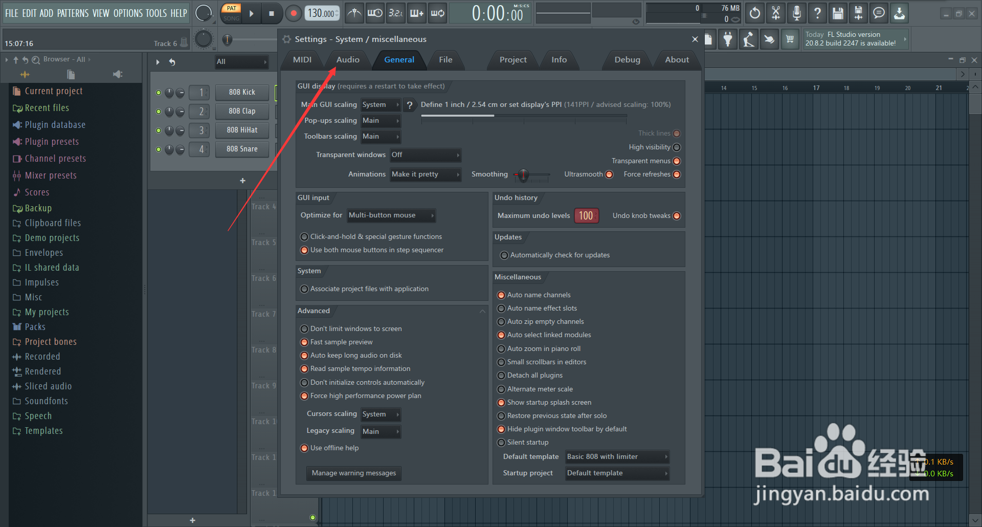
Task: Click the render/export audio icon
Action: (858, 13)
